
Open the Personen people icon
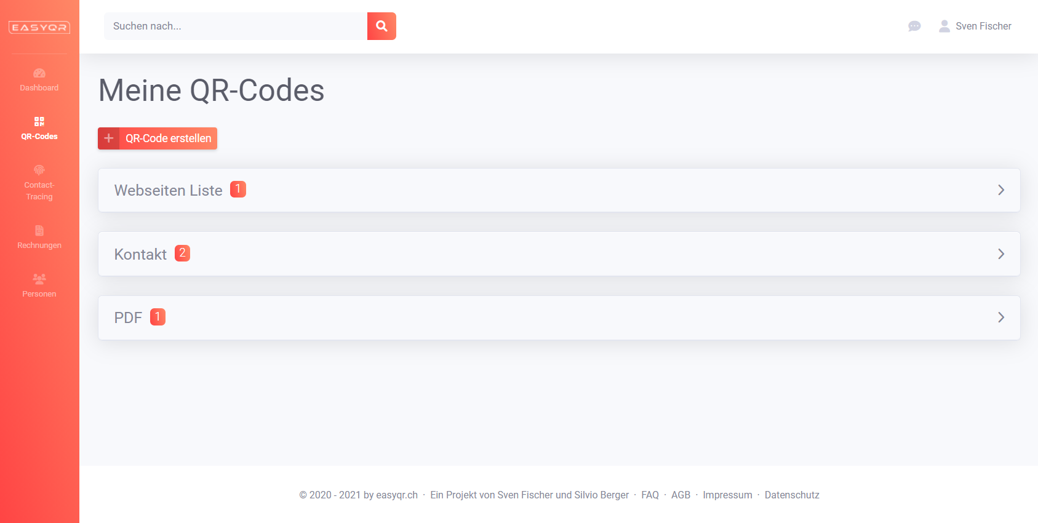tap(39, 279)
